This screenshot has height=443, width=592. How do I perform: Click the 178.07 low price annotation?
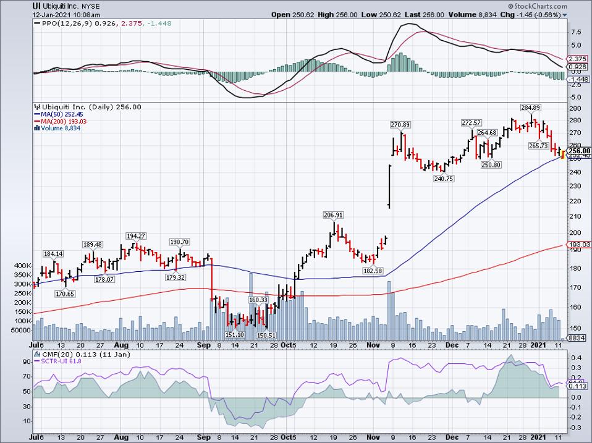104,280
